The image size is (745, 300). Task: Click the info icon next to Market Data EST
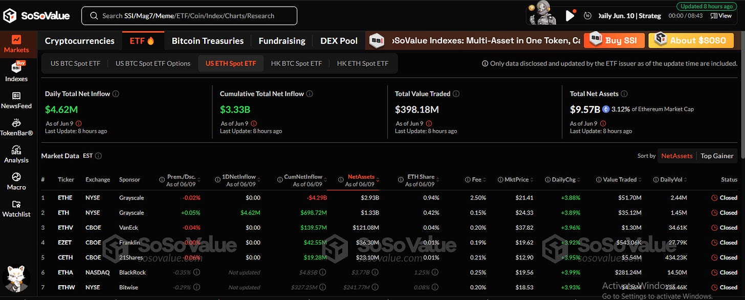[98, 156]
